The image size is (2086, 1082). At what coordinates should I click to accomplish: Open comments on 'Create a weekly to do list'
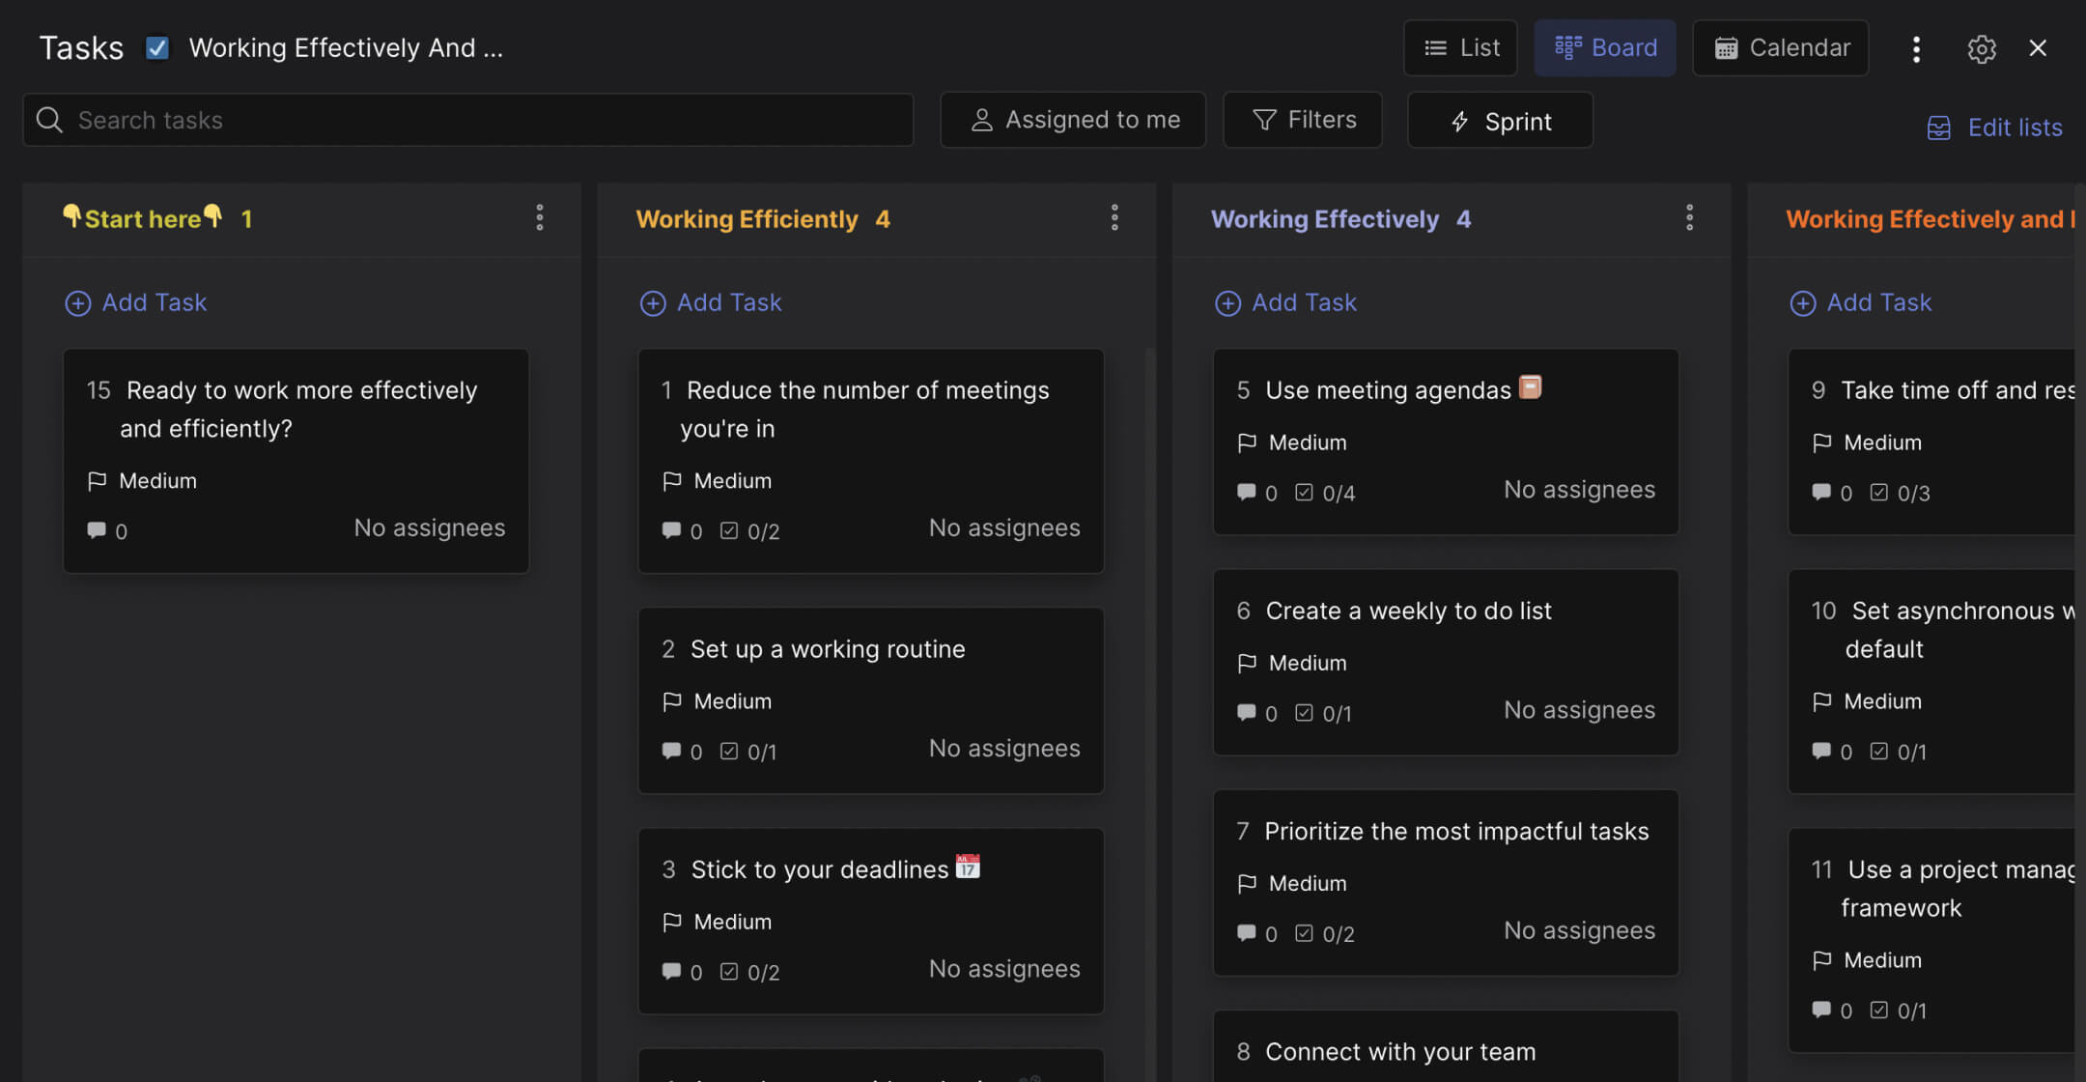(x=1246, y=713)
